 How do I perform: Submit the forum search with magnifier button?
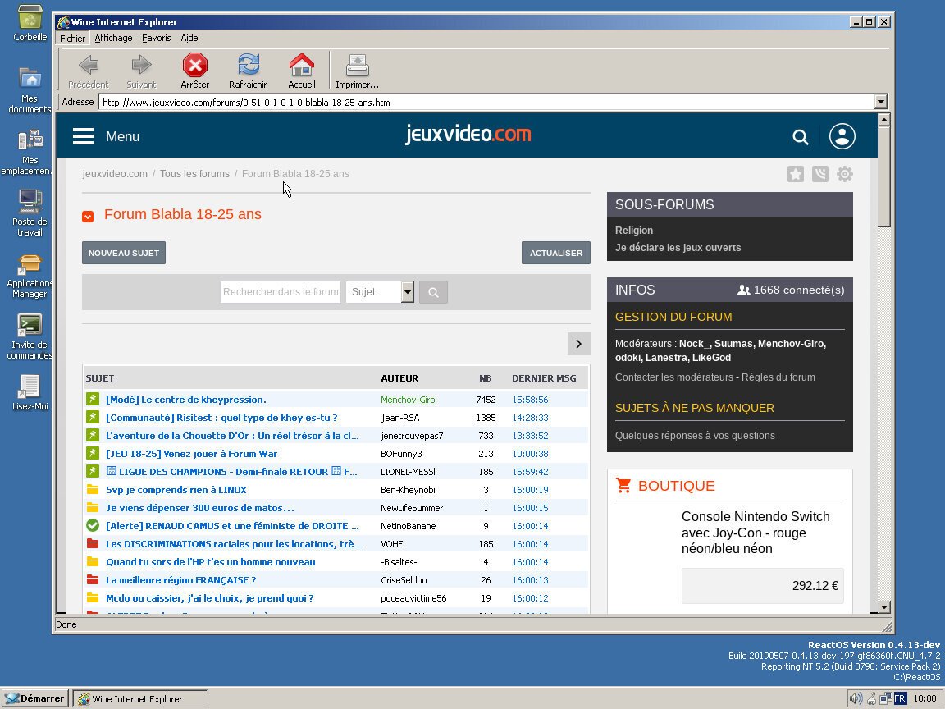433,292
